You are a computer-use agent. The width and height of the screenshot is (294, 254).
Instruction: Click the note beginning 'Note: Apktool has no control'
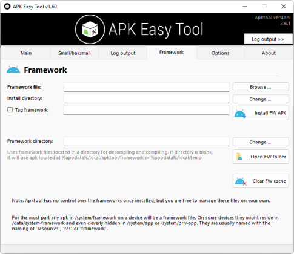(141, 201)
